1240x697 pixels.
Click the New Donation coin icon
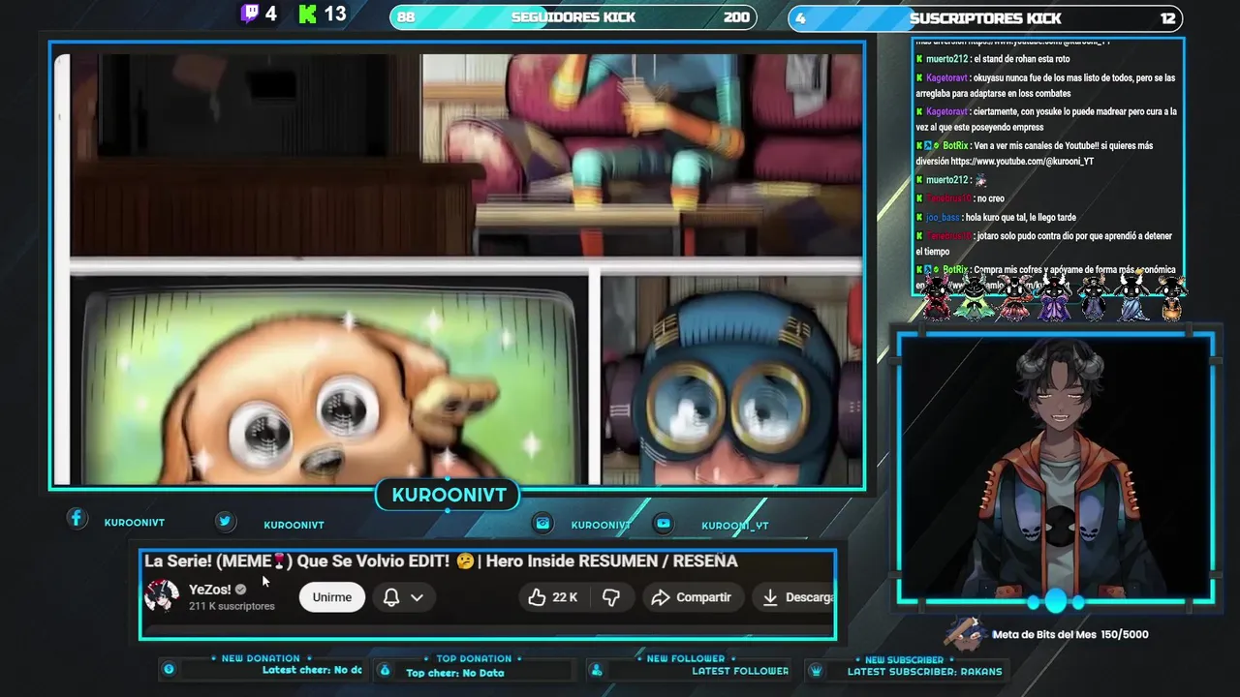click(169, 669)
